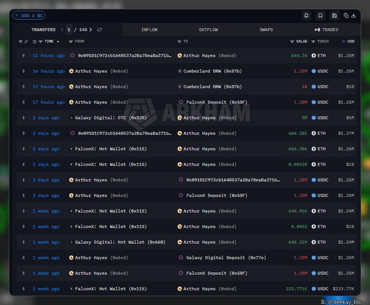This screenshot has height=305, width=370.
Task: Click the TRADES tab icon
Action: tap(317, 29)
